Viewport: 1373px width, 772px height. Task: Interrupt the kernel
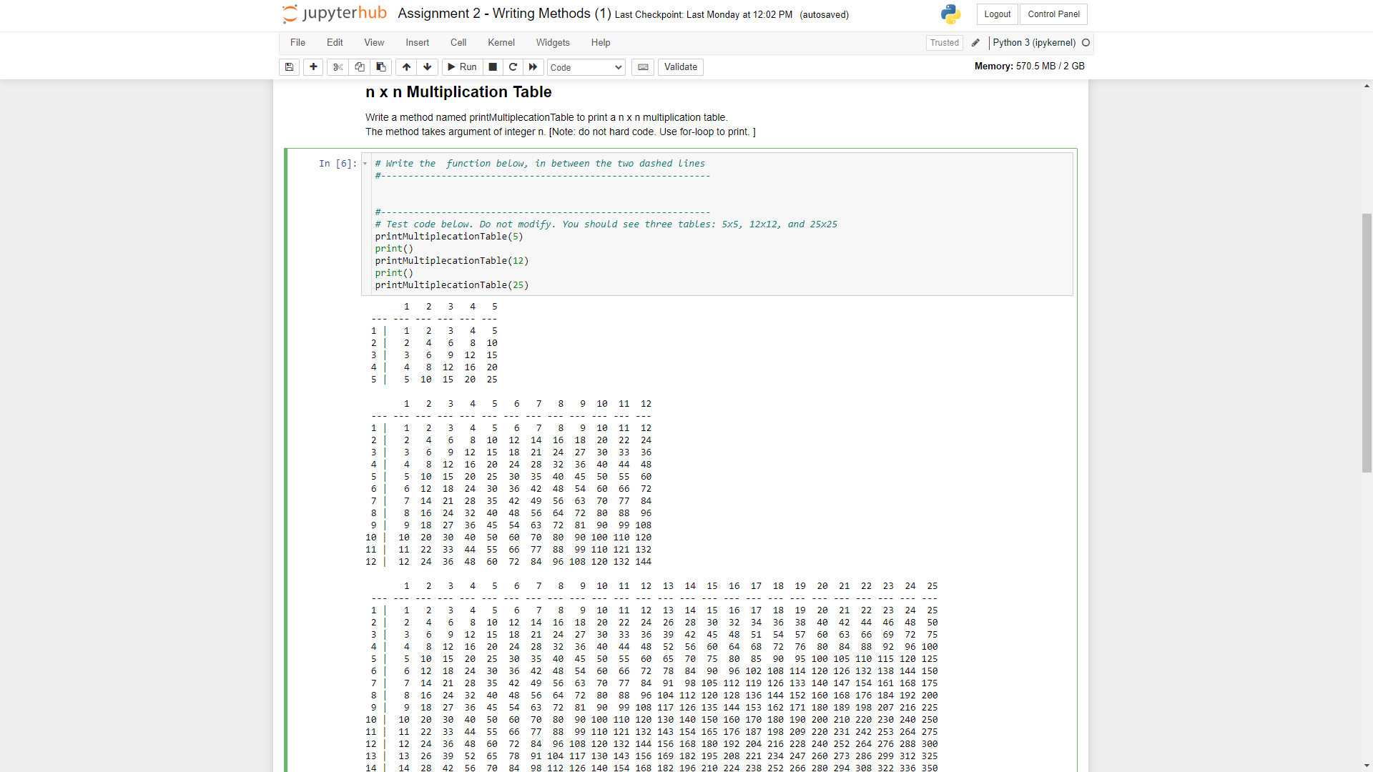[x=492, y=66]
